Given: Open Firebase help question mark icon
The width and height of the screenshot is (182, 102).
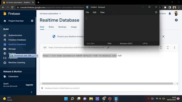Looking at the screenshot, I should pos(176,20).
